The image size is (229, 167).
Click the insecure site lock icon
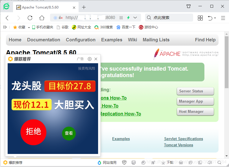click(x=61, y=18)
